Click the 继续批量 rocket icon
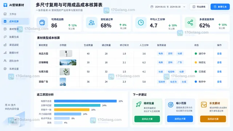Viewport: 233px width, 131px height. coord(139,104)
